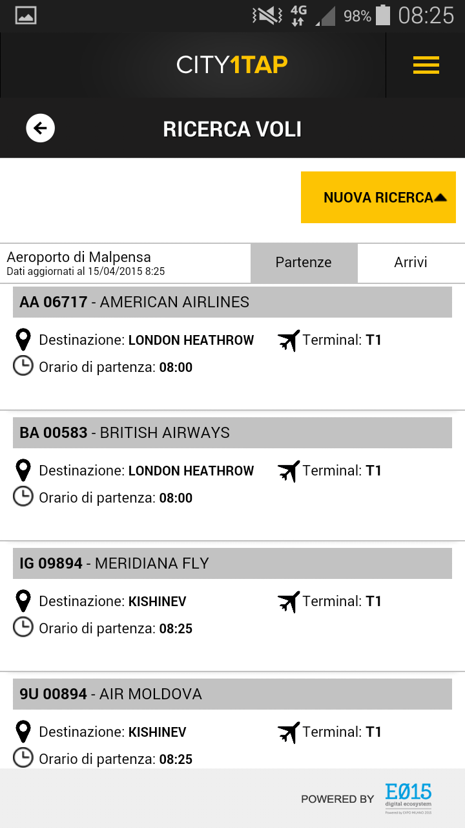This screenshot has width=465, height=828.
Task: Tap the City1Tap logo
Action: point(232,65)
